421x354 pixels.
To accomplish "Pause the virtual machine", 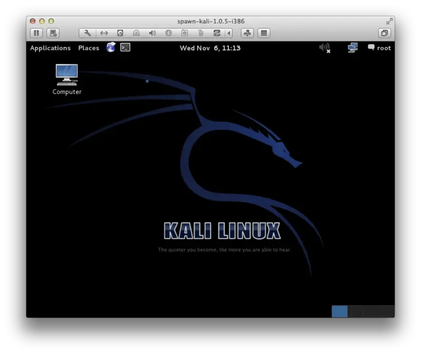I will [36, 33].
